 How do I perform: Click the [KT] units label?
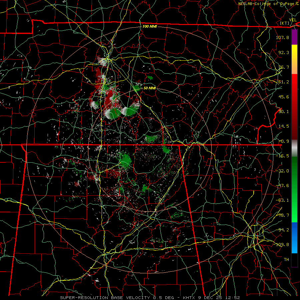pos(285,23)
